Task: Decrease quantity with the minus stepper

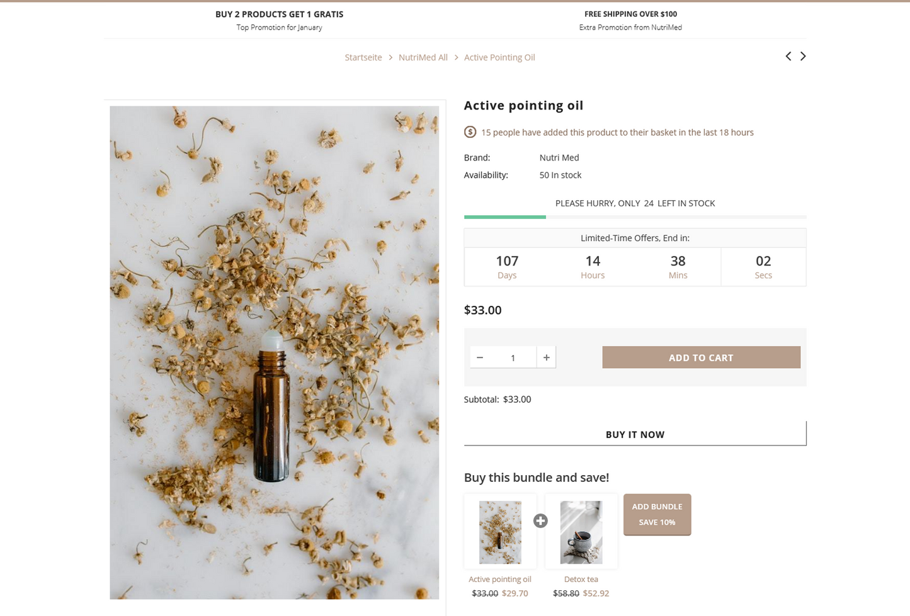Action: point(479,357)
